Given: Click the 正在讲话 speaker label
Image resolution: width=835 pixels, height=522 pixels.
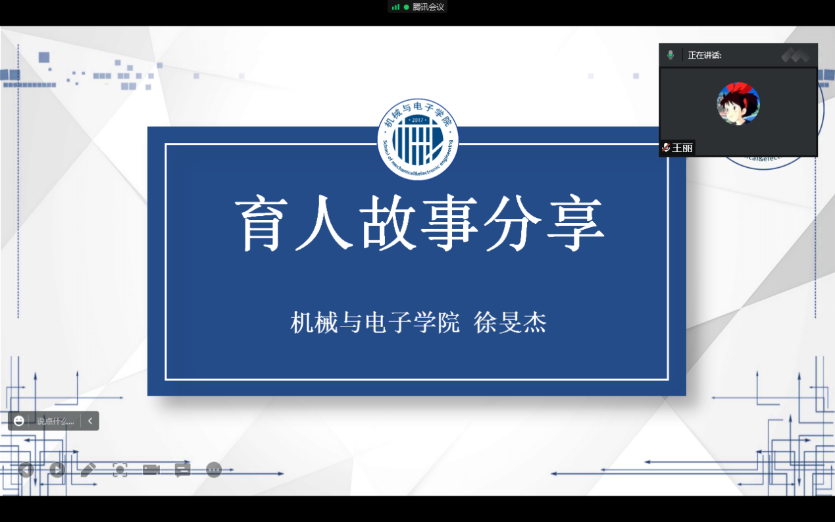Looking at the screenshot, I should tap(705, 55).
